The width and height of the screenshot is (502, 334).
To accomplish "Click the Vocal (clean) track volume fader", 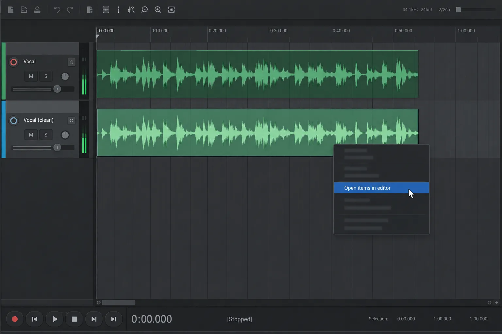I will (57, 148).
